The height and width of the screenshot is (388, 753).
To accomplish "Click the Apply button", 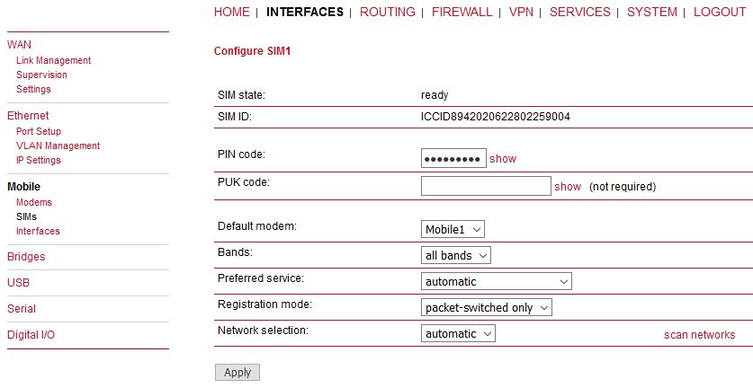I will click(238, 372).
